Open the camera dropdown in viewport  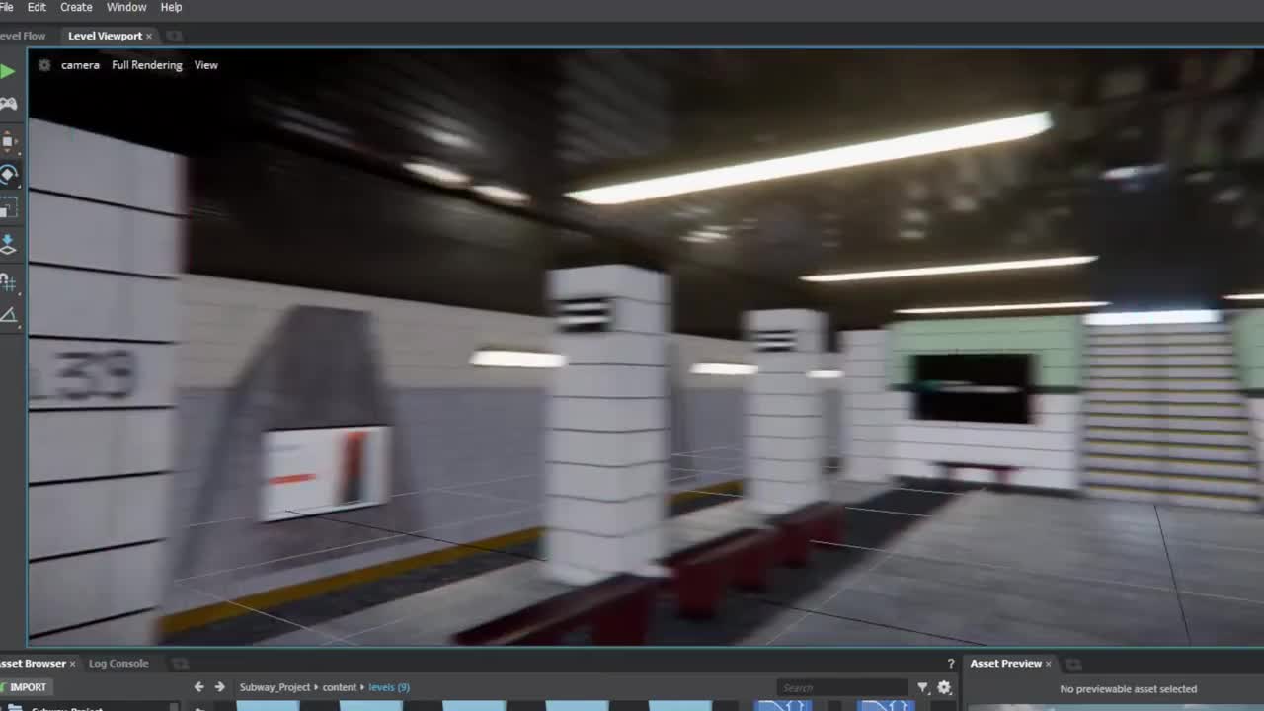80,65
